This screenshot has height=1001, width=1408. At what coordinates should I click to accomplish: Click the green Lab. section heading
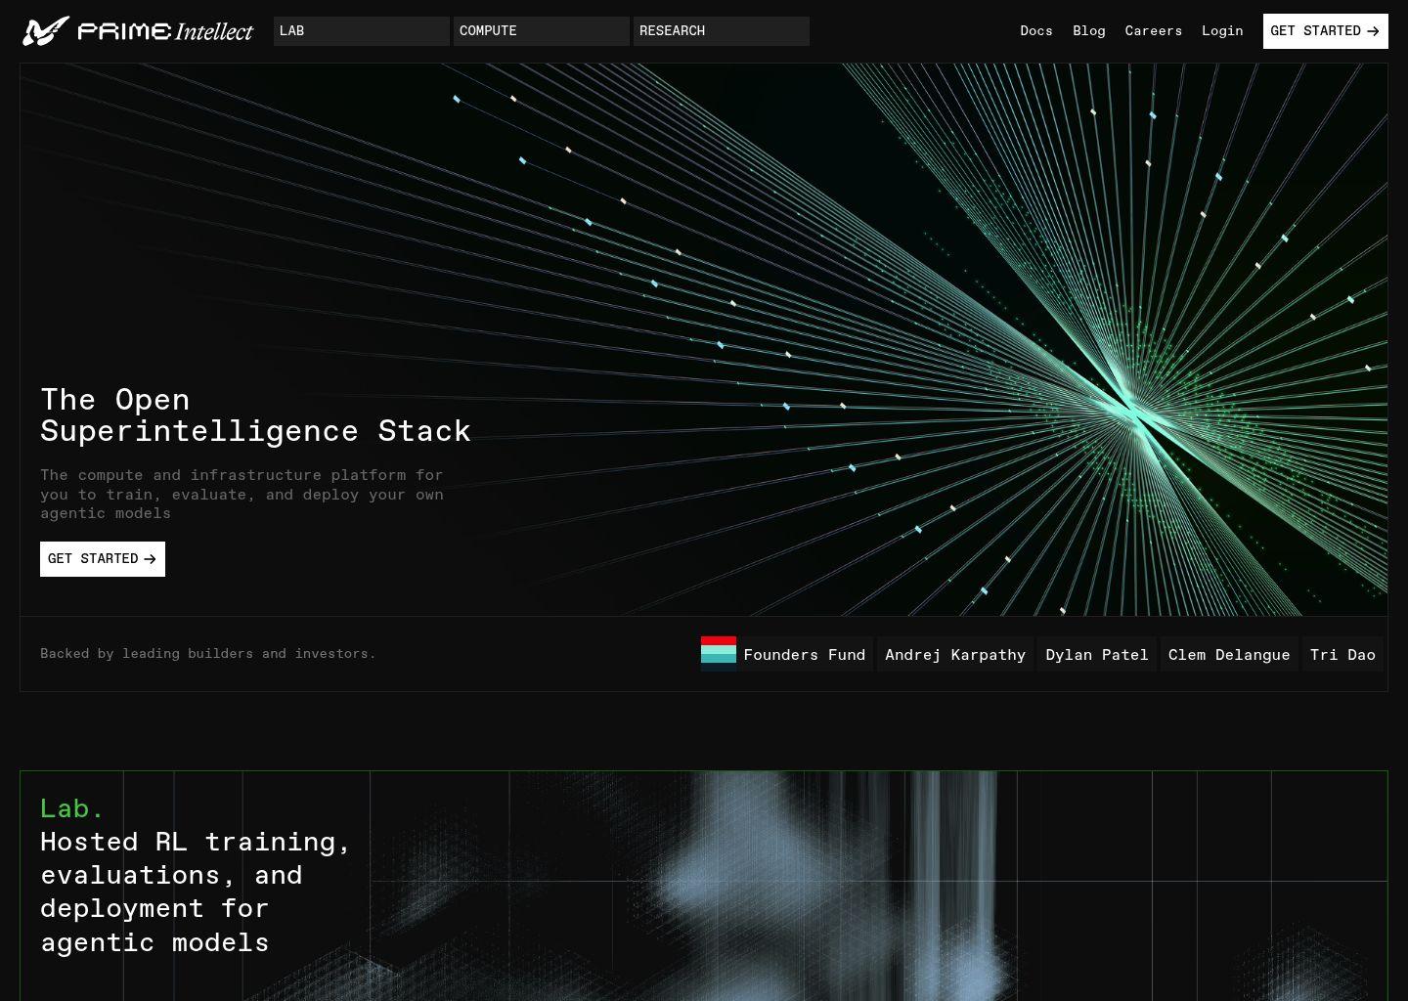(72, 808)
